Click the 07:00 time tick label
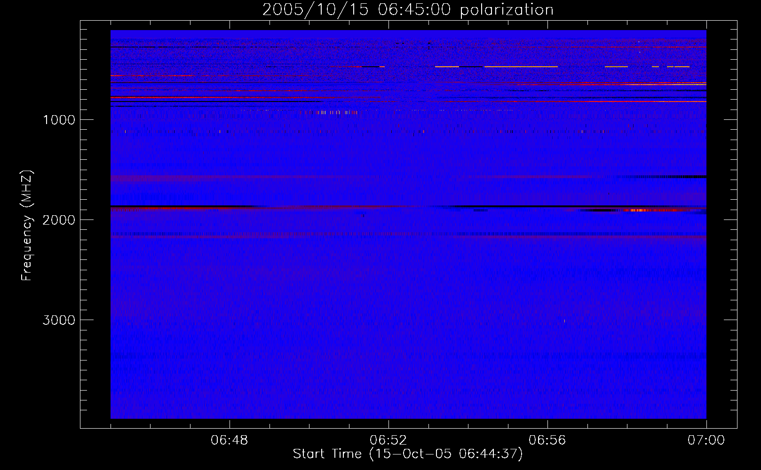 (x=706, y=440)
